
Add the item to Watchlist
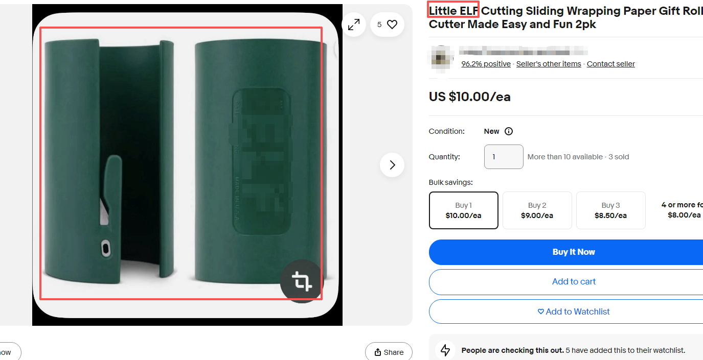[574, 311]
